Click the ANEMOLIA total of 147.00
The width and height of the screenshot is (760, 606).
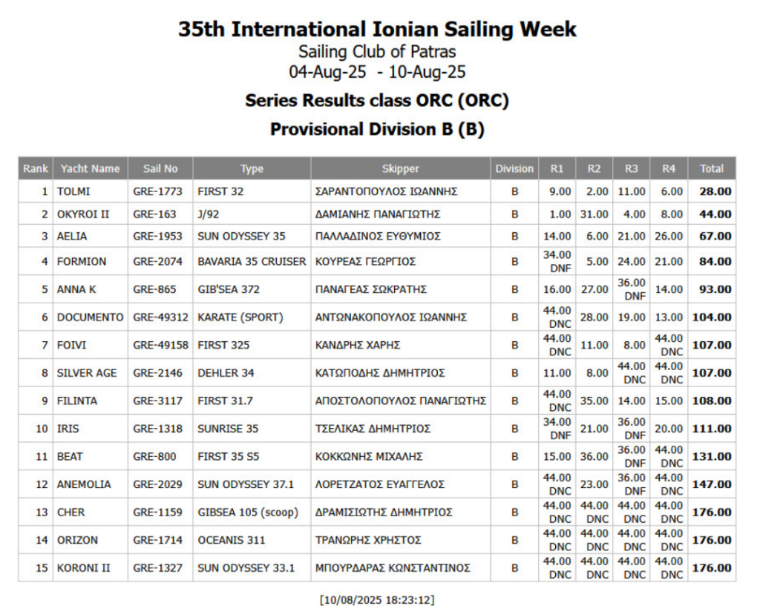(x=712, y=484)
